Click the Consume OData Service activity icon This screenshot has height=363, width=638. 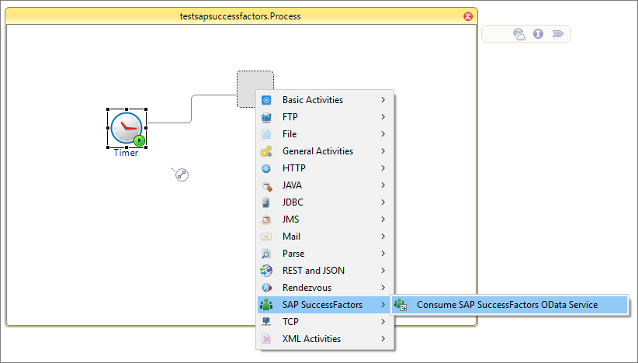(400, 305)
